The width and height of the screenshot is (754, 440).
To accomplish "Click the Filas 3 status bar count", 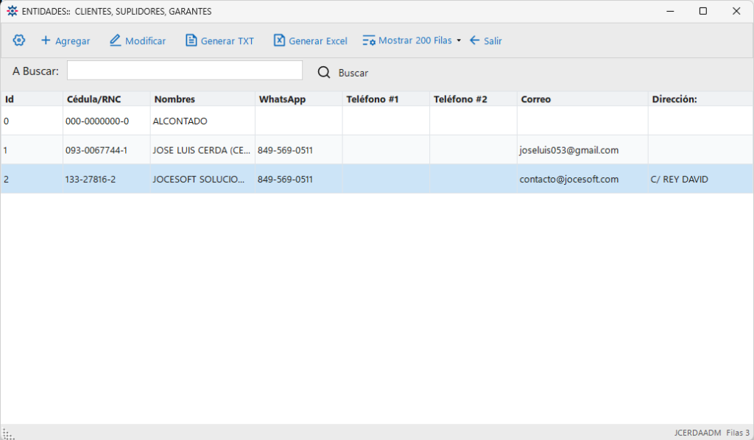I will [738, 433].
